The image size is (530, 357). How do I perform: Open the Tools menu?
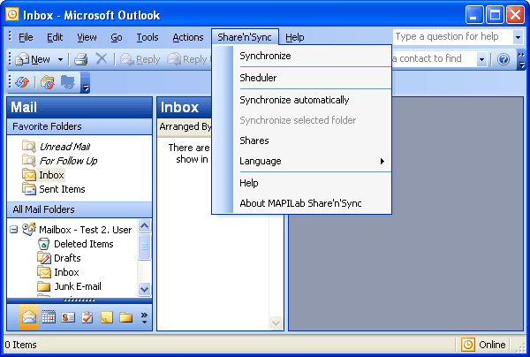tap(148, 37)
